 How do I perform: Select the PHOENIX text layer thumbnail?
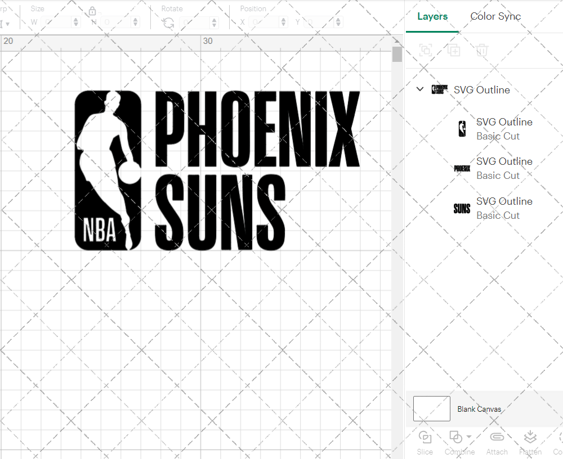[x=462, y=168]
